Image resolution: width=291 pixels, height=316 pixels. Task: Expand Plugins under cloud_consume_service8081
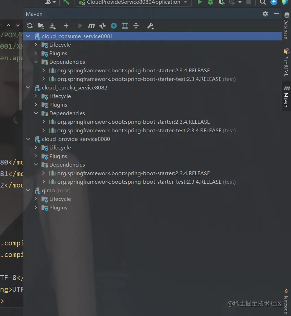coord(36,53)
